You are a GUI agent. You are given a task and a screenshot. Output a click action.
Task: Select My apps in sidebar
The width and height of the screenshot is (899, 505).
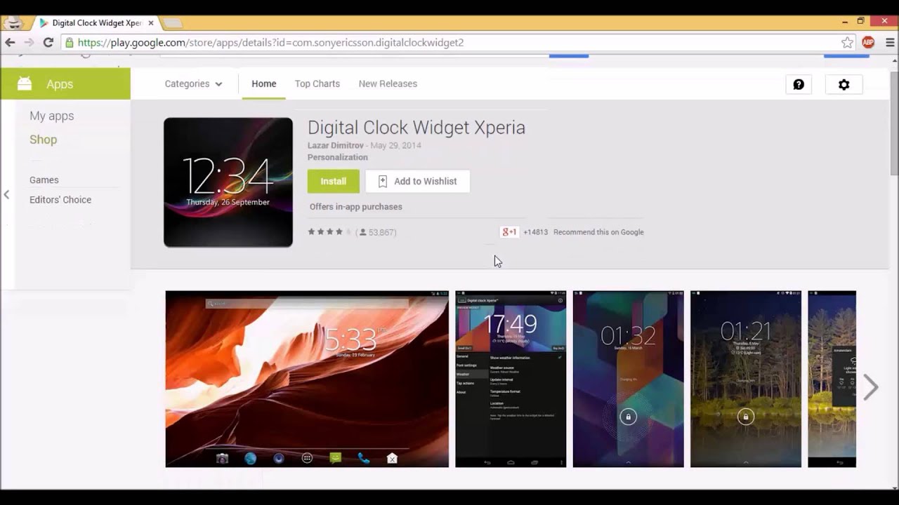(x=52, y=116)
